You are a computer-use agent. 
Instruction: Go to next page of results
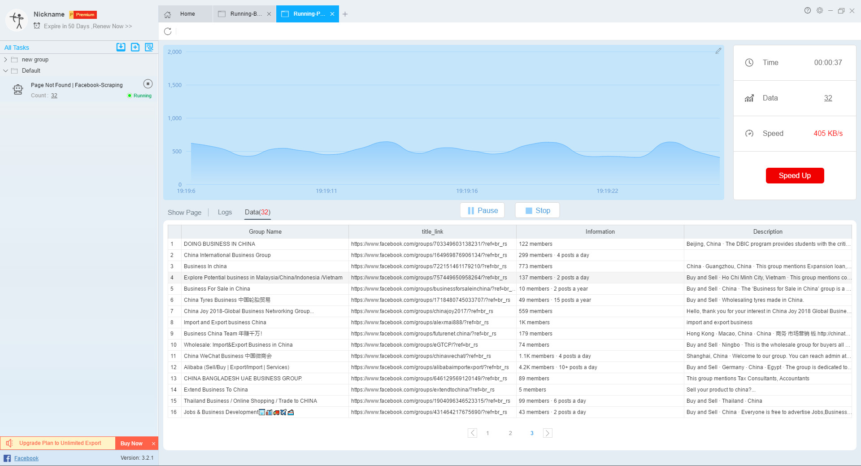click(x=548, y=433)
